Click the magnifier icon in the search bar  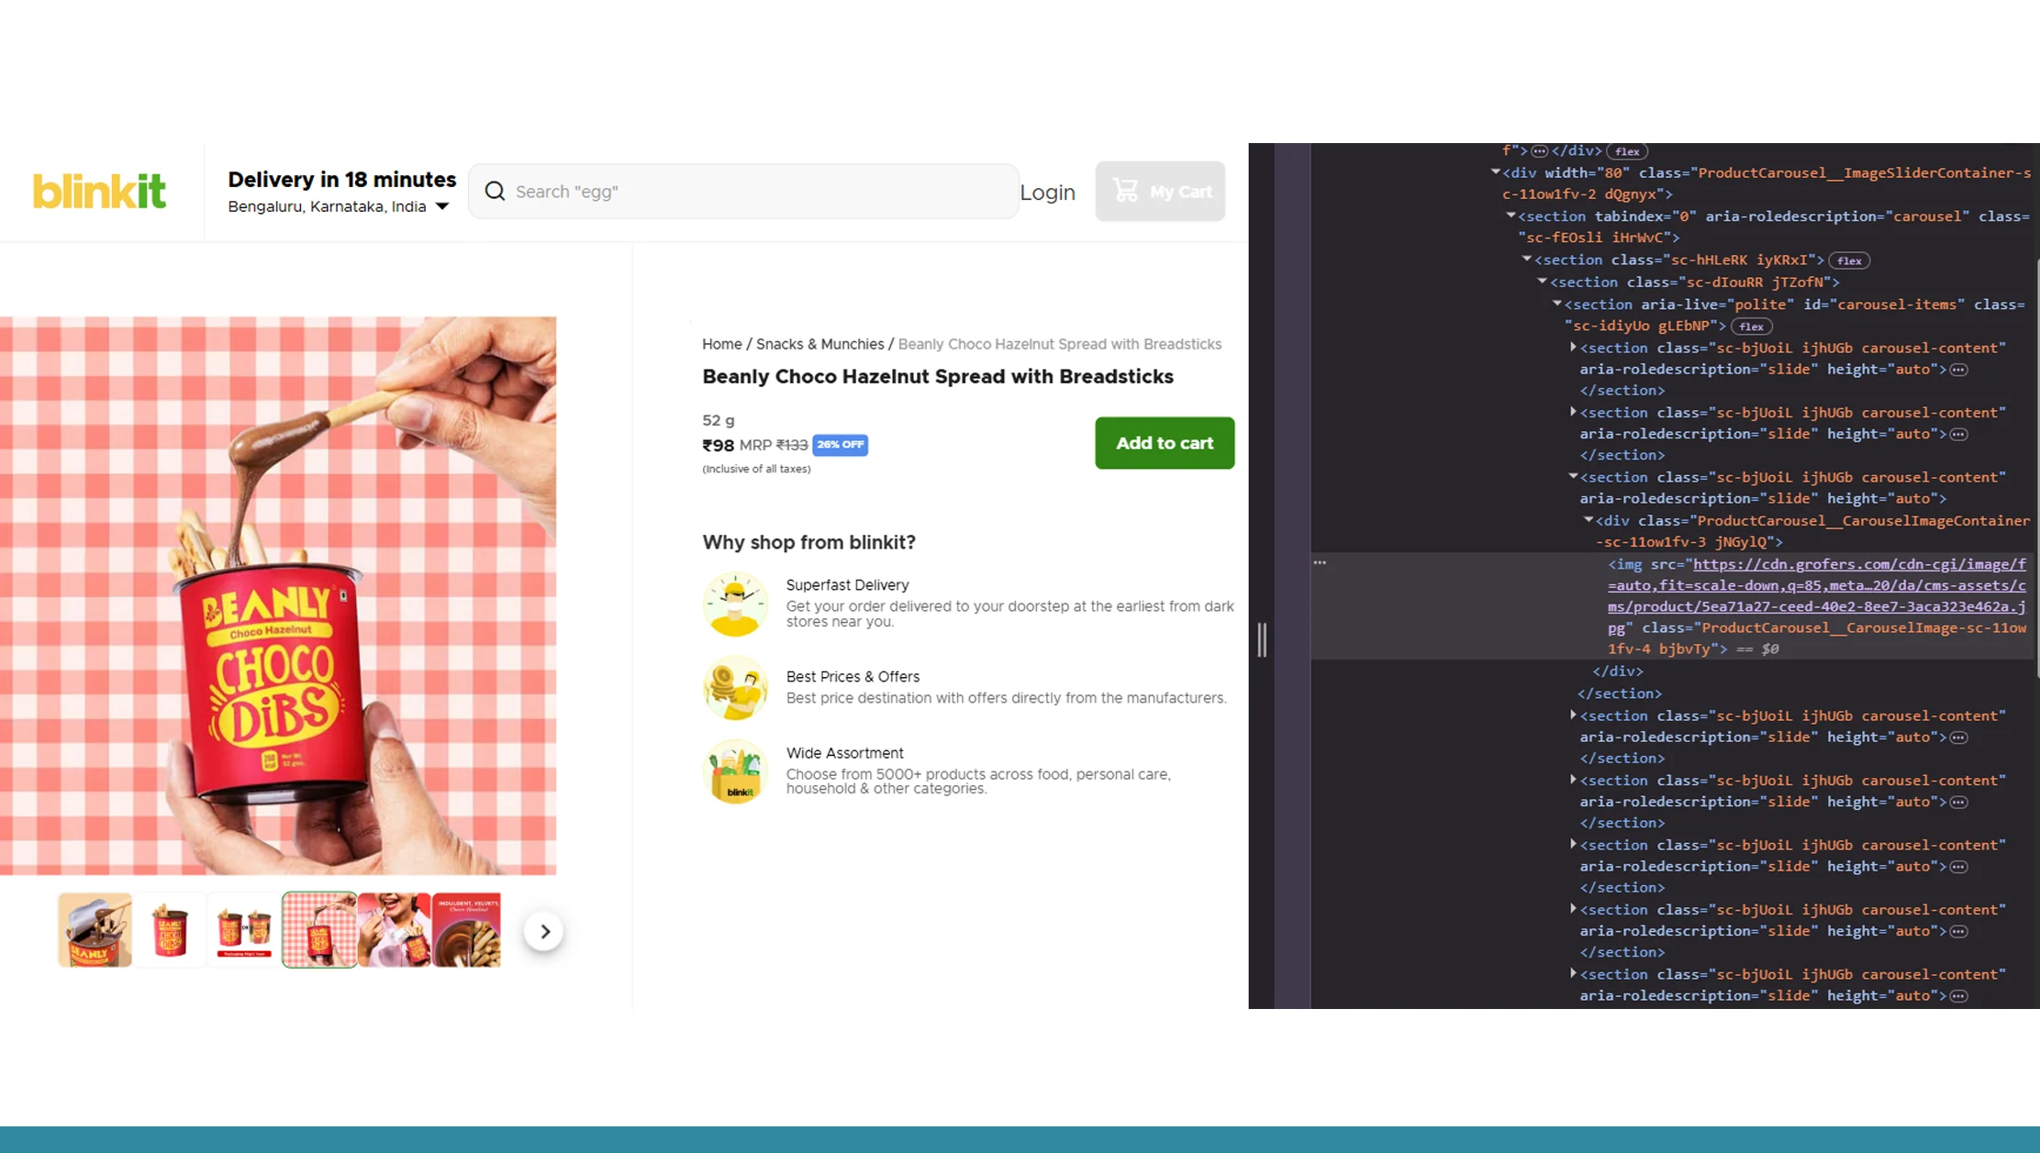(495, 191)
